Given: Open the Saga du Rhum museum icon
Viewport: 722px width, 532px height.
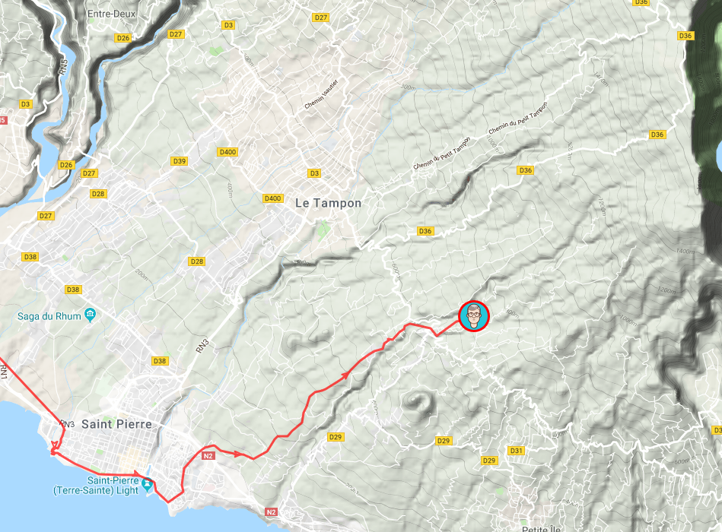Looking at the screenshot, I should tap(91, 315).
